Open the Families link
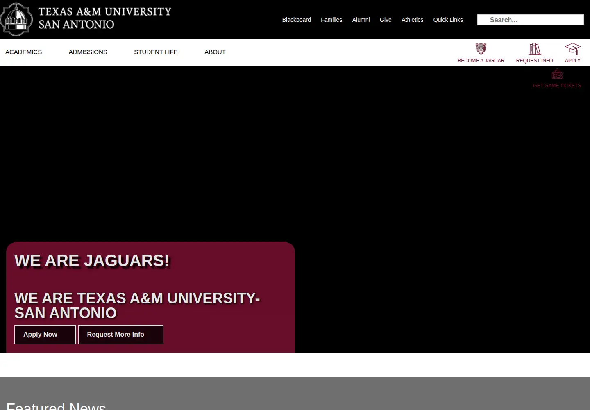The height and width of the screenshot is (410, 590). click(331, 20)
